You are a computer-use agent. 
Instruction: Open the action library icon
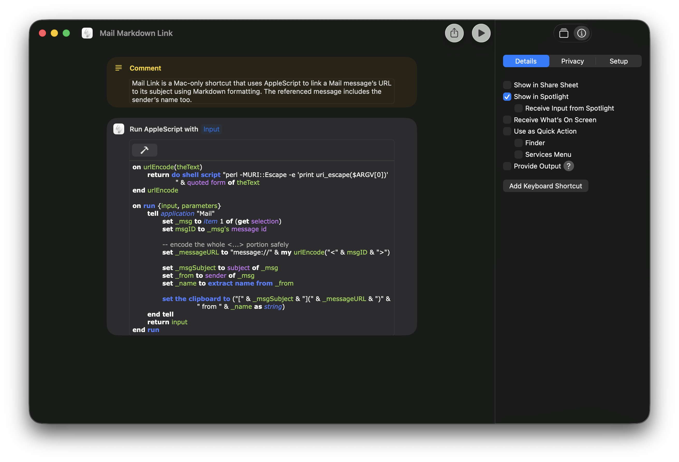point(564,33)
